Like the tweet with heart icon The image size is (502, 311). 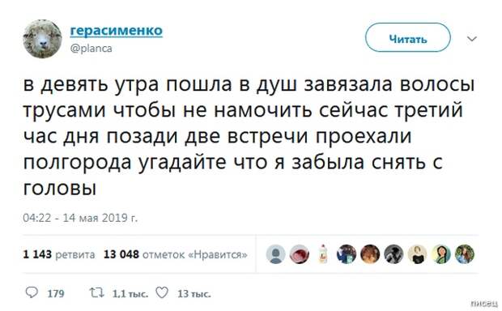(162, 292)
